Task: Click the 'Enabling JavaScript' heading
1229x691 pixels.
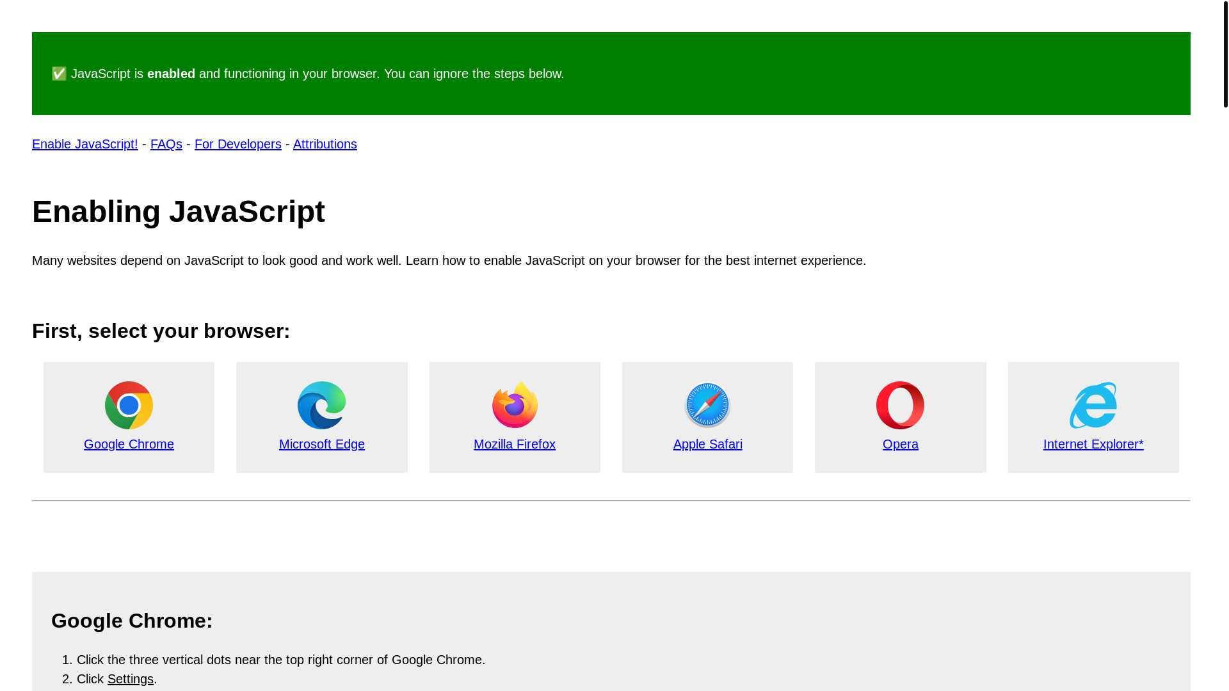Action: coord(179,212)
